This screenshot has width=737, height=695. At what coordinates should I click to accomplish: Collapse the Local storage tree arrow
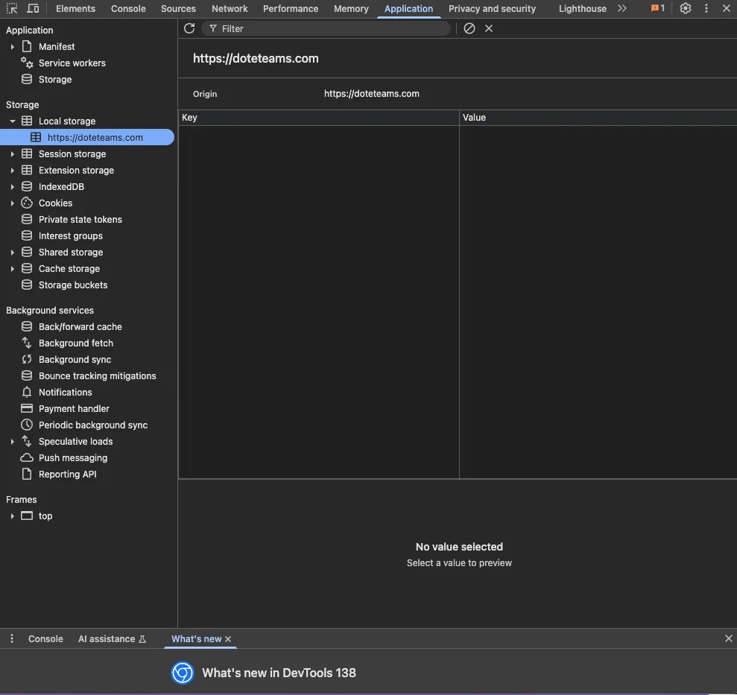point(12,121)
